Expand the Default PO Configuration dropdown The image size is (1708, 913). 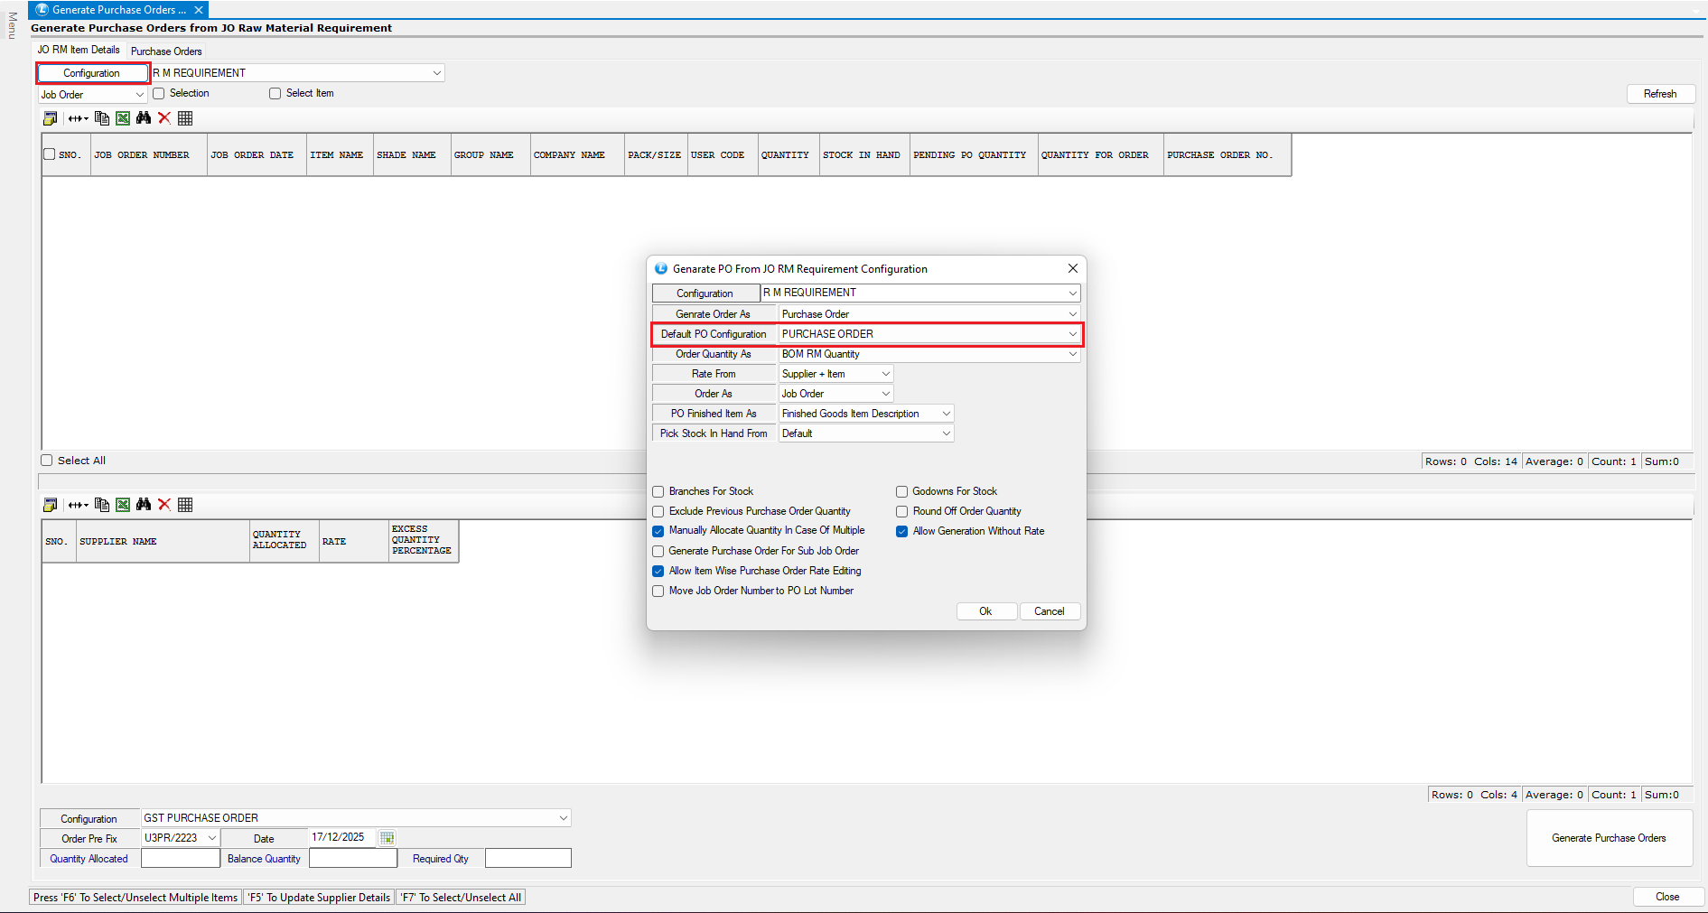pos(1072,334)
